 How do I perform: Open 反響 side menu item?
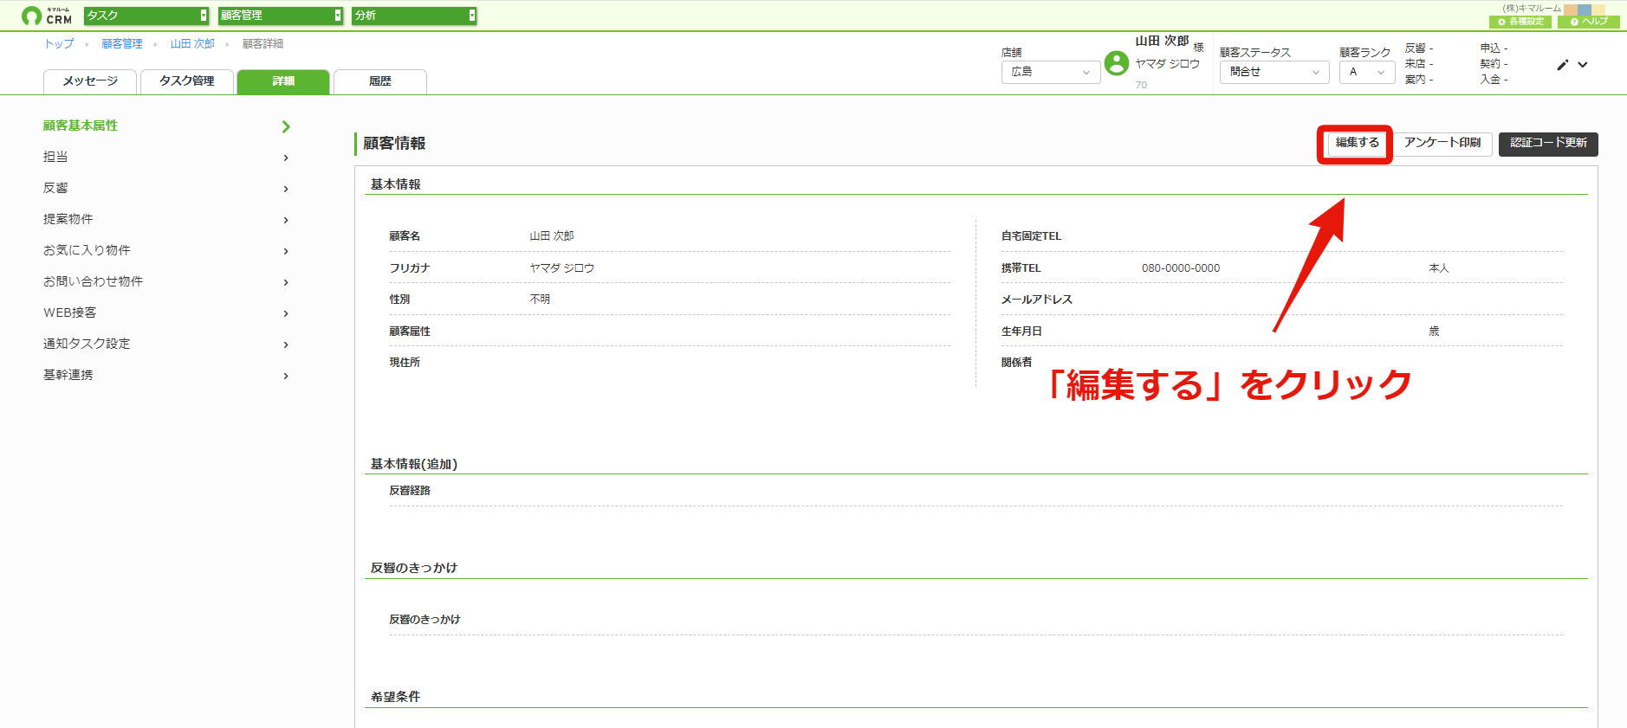tap(55, 188)
